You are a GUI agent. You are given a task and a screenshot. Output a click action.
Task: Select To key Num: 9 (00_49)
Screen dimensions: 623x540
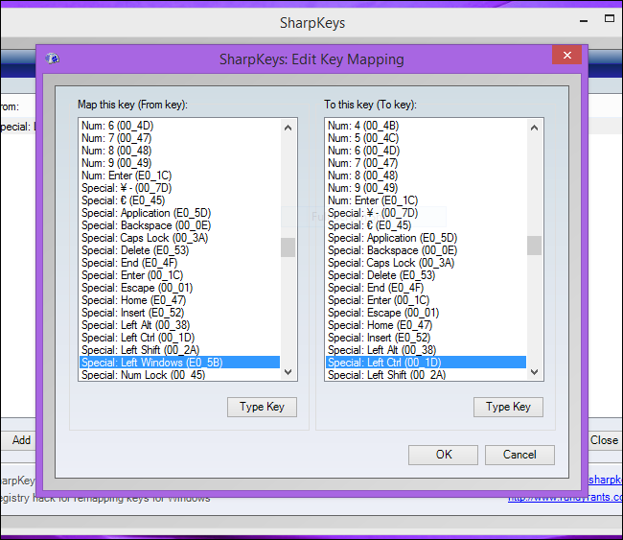point(426,188)
